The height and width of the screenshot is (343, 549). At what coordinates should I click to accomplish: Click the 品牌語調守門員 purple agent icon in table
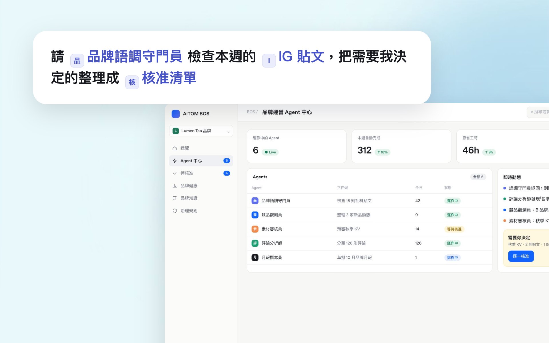pyautogui.click(x=255, y=201)
